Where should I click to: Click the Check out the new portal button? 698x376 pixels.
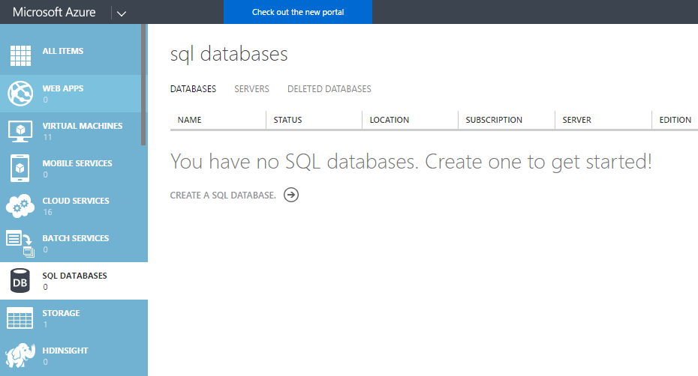(298, 12)
